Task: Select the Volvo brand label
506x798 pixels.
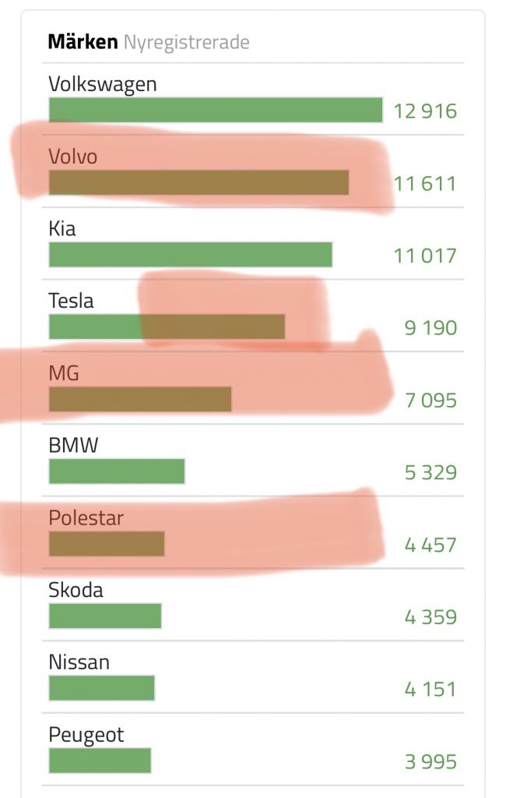Action: pyautogui.click(x=72, y=157)
